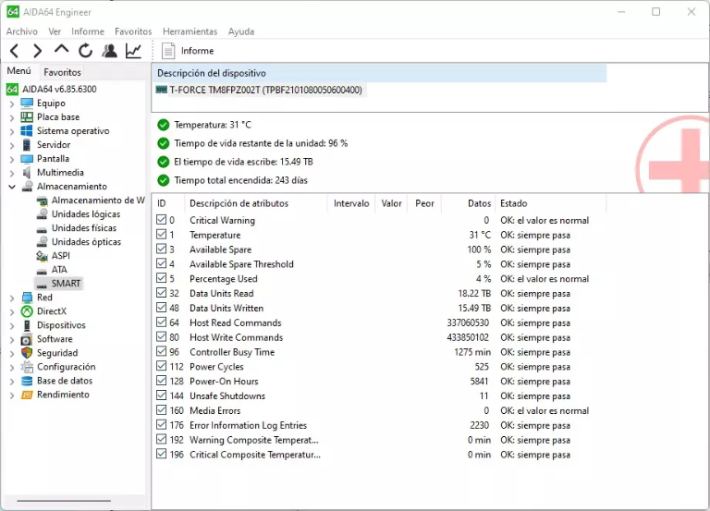Expand the Sistema operativo node
The image size is (710, 511).
coord(12,132)
